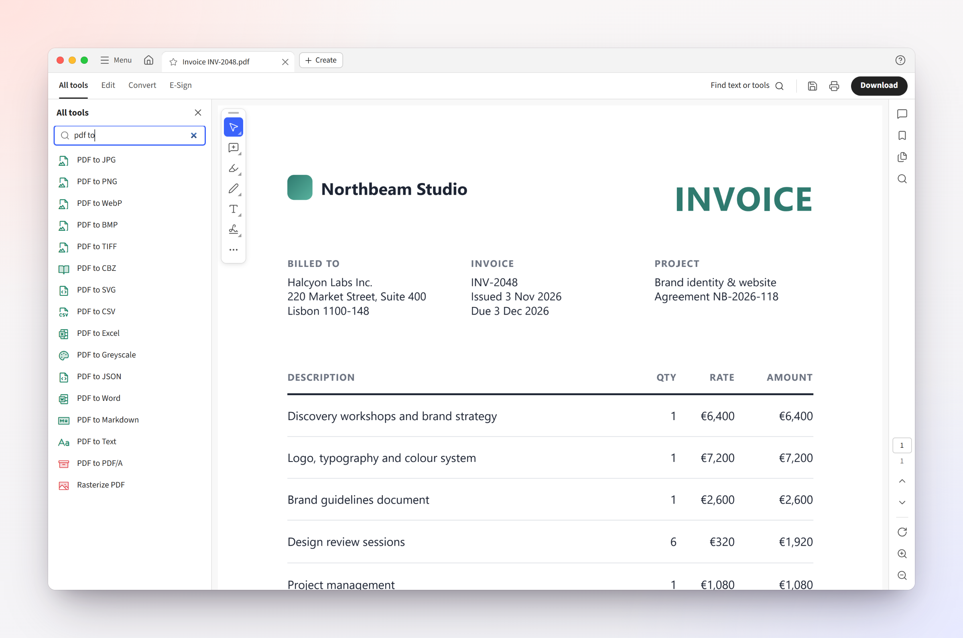Rotate the page view
Image resolution: width=963 pixels, height=638 pixels.
[x=902, y=532]
